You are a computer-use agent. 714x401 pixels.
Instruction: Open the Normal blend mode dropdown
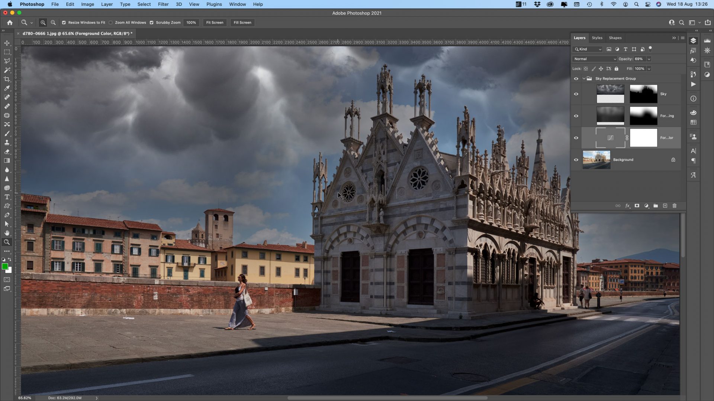tap(595, 59)
